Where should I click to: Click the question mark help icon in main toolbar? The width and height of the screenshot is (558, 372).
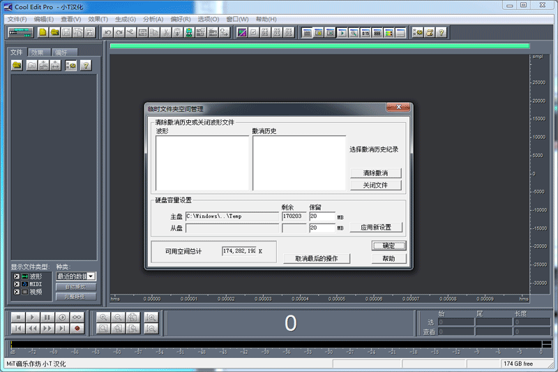[x=442, y=33]
